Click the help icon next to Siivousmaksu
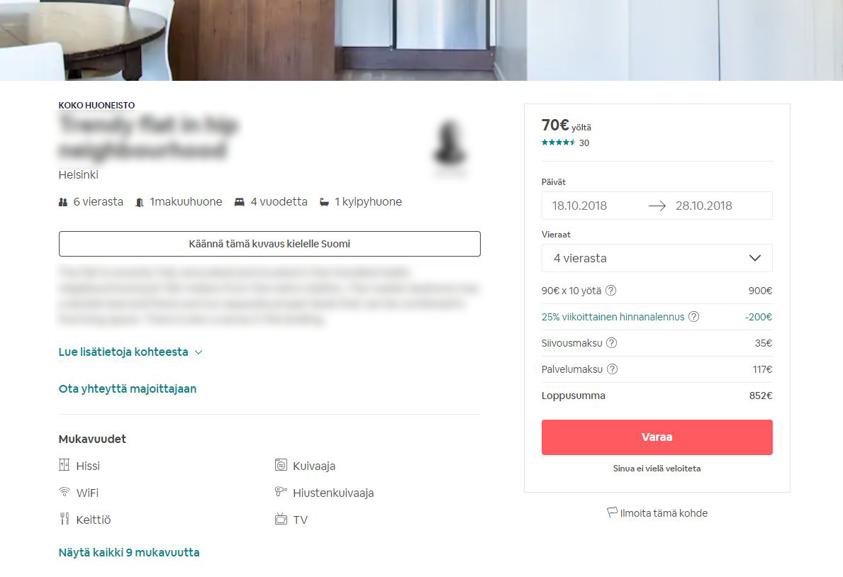This screenshot has width=843, height=577. pyautogui.click(x=611, y=343)
